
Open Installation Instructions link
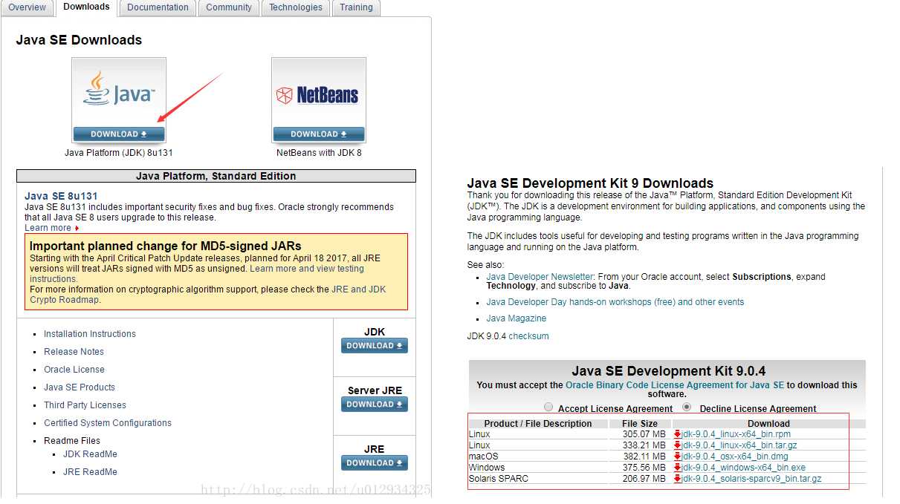click(x=90, y=334)
